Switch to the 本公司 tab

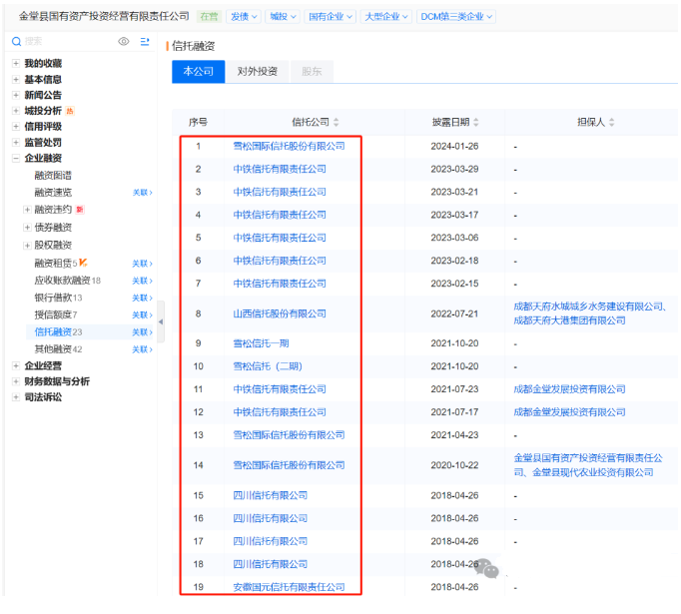click(199, 71)
